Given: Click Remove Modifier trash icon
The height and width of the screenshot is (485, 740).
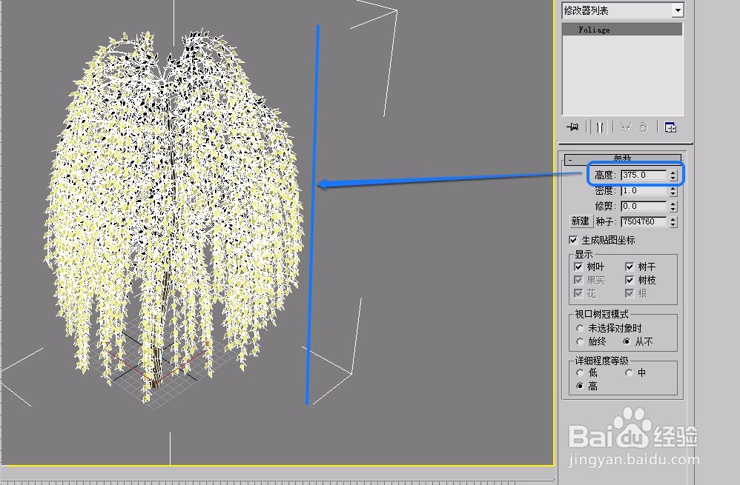Looking at the screenshot, I should point(644,127).
